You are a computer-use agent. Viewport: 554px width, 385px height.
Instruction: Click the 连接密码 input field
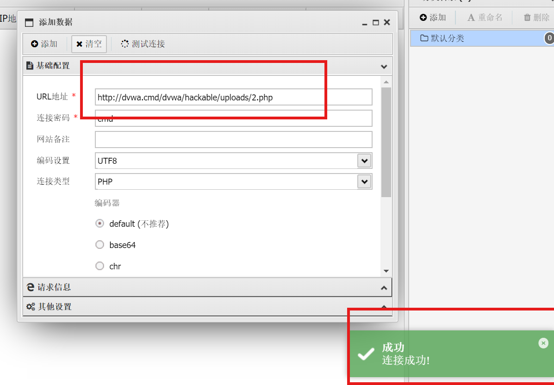pos(234,118)
